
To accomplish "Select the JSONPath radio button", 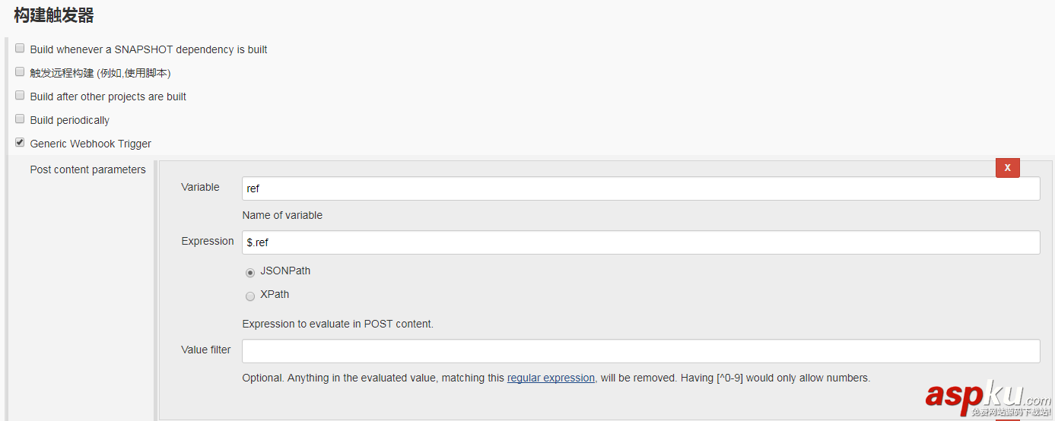I will [x=250, y=272].
